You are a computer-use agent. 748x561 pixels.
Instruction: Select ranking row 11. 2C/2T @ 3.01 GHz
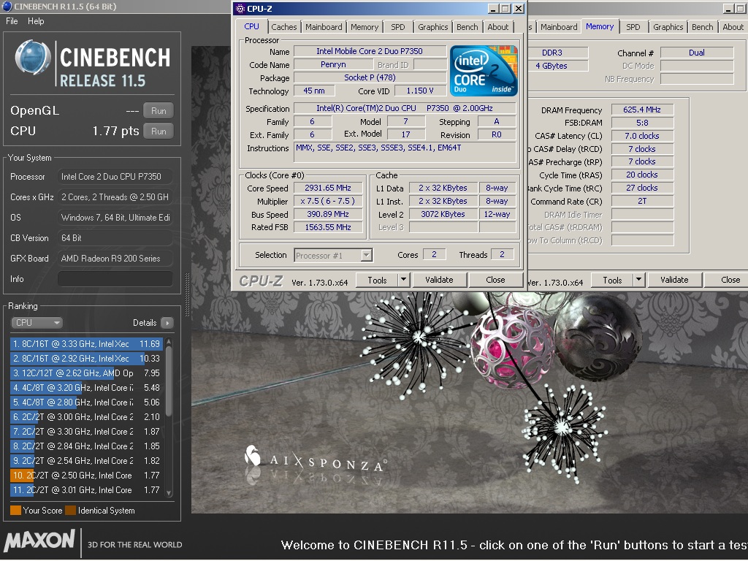[86, 490]
